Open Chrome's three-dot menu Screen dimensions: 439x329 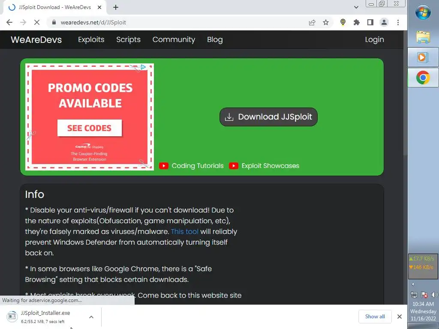coord(398,22)
